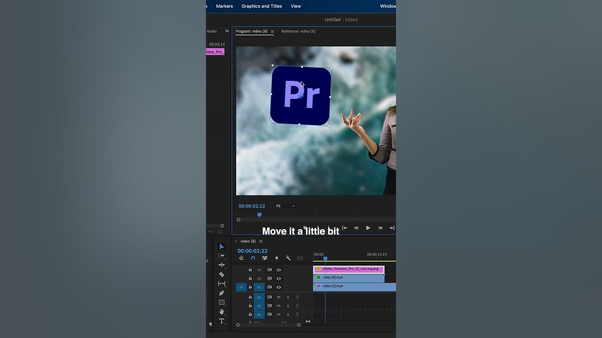Screen dimensions: 602x338
Task: Hide track V2 with eye icon
Action: click(279, 278)
